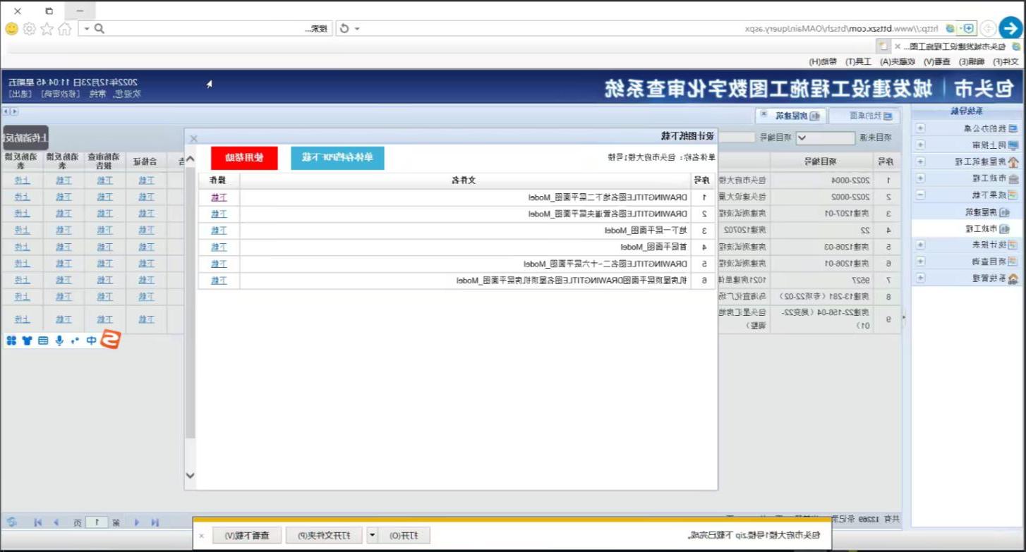The image size is (1026, 552).
Task: Open Sogou toolbox four-squares icon
Action: tap(11, 341)
